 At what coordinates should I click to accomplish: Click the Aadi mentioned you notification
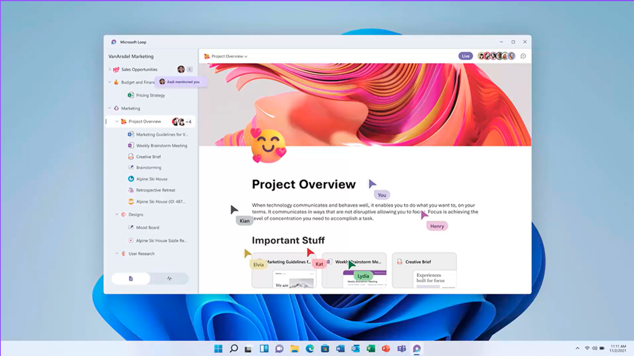coord(180,82)
